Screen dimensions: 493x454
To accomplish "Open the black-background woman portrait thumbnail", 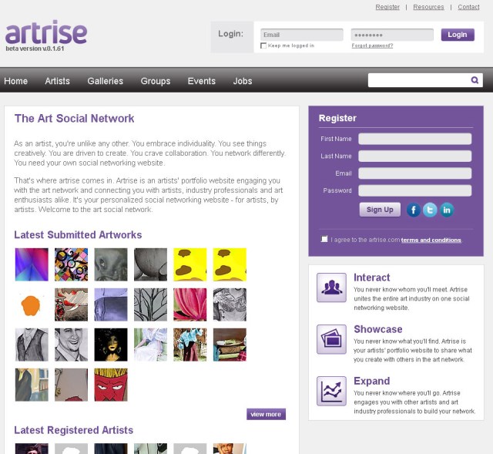I will (111, 345).
